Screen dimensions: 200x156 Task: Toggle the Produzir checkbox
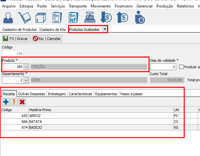(x=181, y=67)
